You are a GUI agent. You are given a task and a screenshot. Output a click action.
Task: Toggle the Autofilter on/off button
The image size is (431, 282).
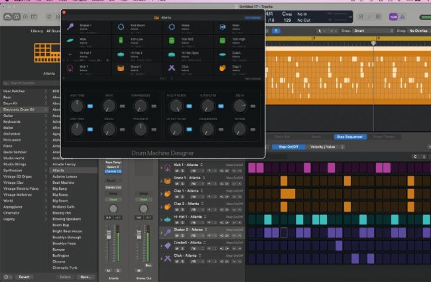pos(221,106)
